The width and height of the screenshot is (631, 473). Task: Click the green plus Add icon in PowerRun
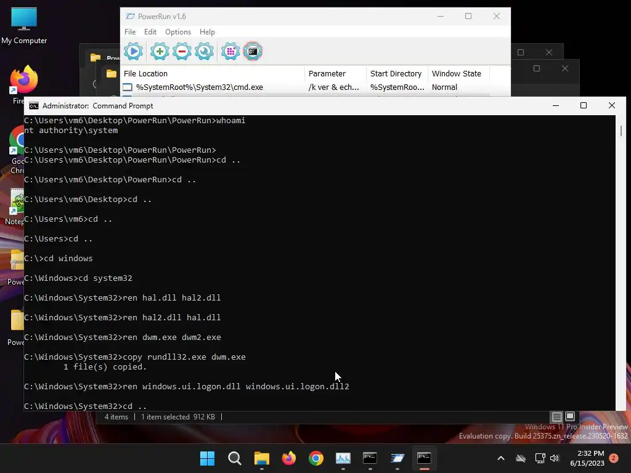click(x=160, y=52)
